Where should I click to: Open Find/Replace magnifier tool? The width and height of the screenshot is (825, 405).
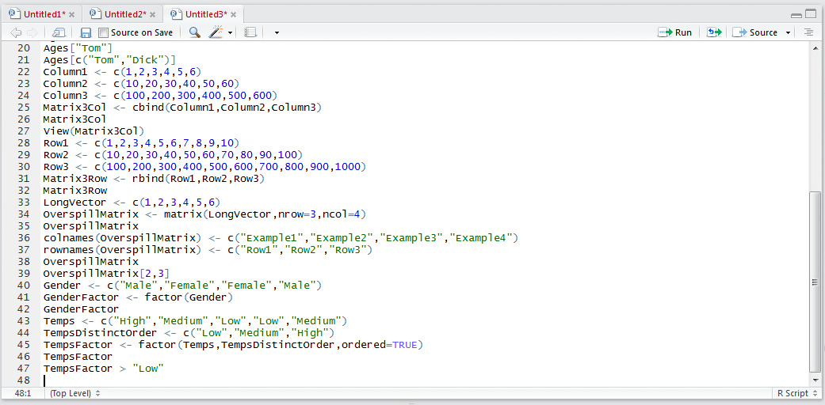coord(195,32)
